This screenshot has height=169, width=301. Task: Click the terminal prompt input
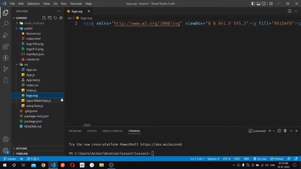click(152, 154)
